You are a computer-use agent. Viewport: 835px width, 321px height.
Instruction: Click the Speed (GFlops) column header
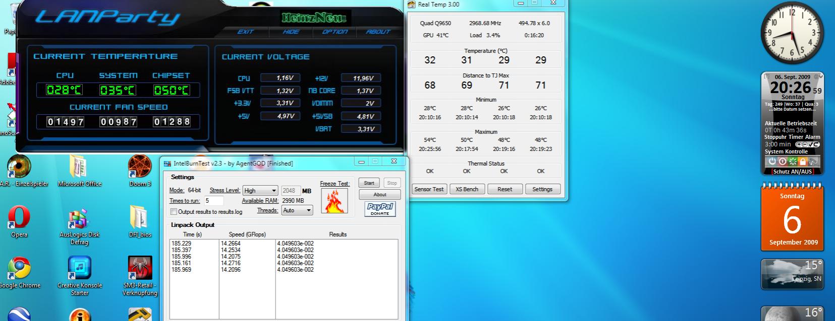247,234
